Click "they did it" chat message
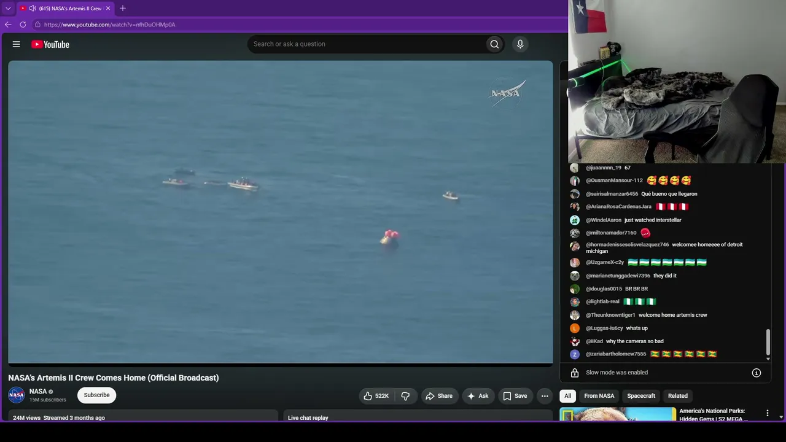The image size is (786, 442). point(665,276)
